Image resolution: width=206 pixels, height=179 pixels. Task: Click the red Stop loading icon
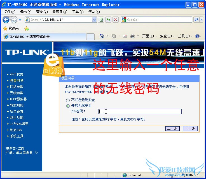(116, 20)
